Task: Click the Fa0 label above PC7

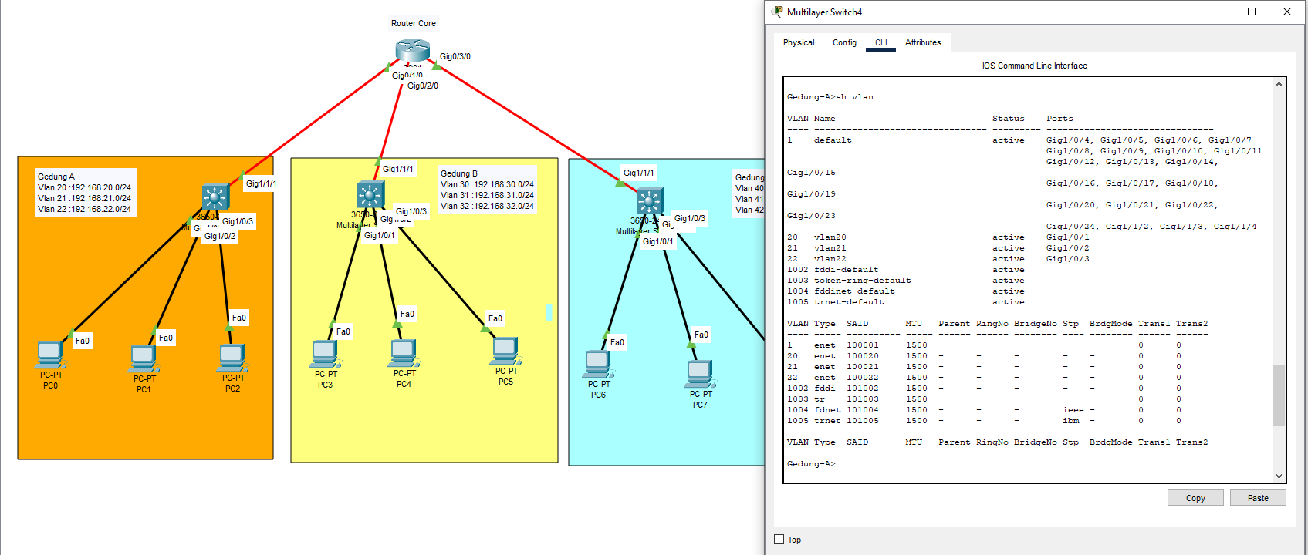Action: [701, 335]
